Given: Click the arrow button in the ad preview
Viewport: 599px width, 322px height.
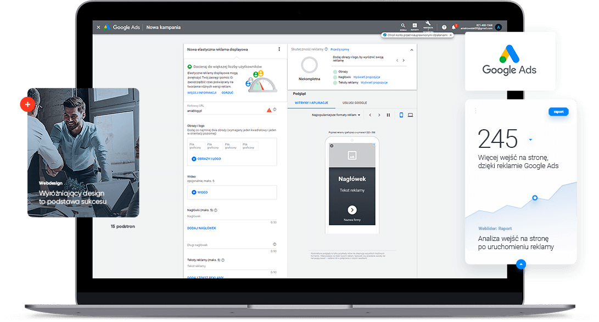Looking at the screenshot, I should (x=352, y=210).
